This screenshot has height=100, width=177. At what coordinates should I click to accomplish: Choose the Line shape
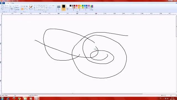(35, 6)
